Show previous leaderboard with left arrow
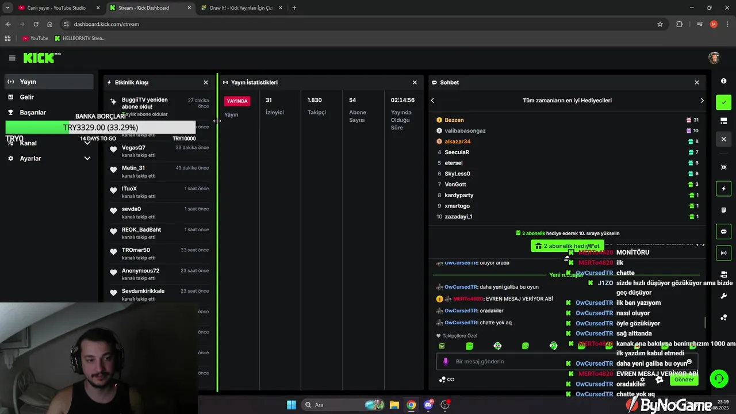Viewport: 736px width, 414px height. tap(432, 100)
